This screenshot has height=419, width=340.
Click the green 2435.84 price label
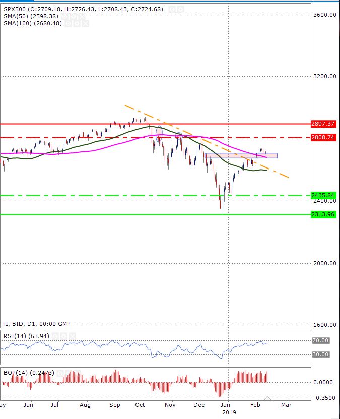[x=323, y=195]
